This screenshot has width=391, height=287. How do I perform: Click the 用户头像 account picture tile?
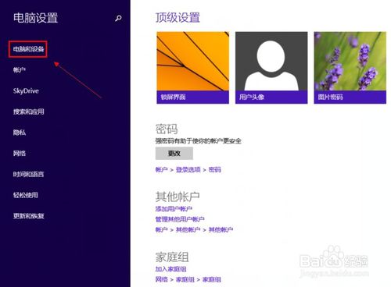coord(271,68)
